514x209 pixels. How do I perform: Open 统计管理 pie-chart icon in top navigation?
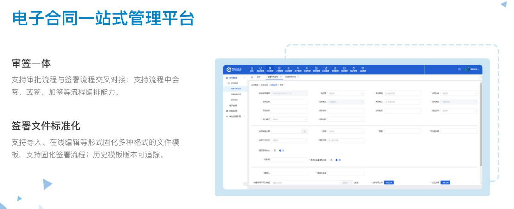click(353, 69)
